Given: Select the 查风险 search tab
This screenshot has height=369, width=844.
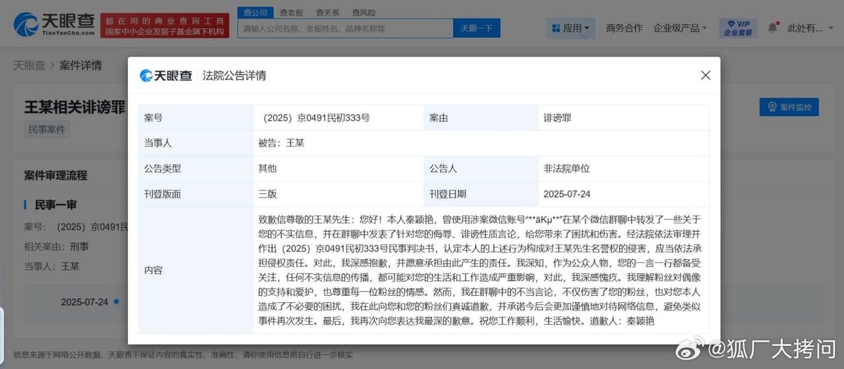Looking at the screenshot, I should pyautogui.click(x=364, y=12).
